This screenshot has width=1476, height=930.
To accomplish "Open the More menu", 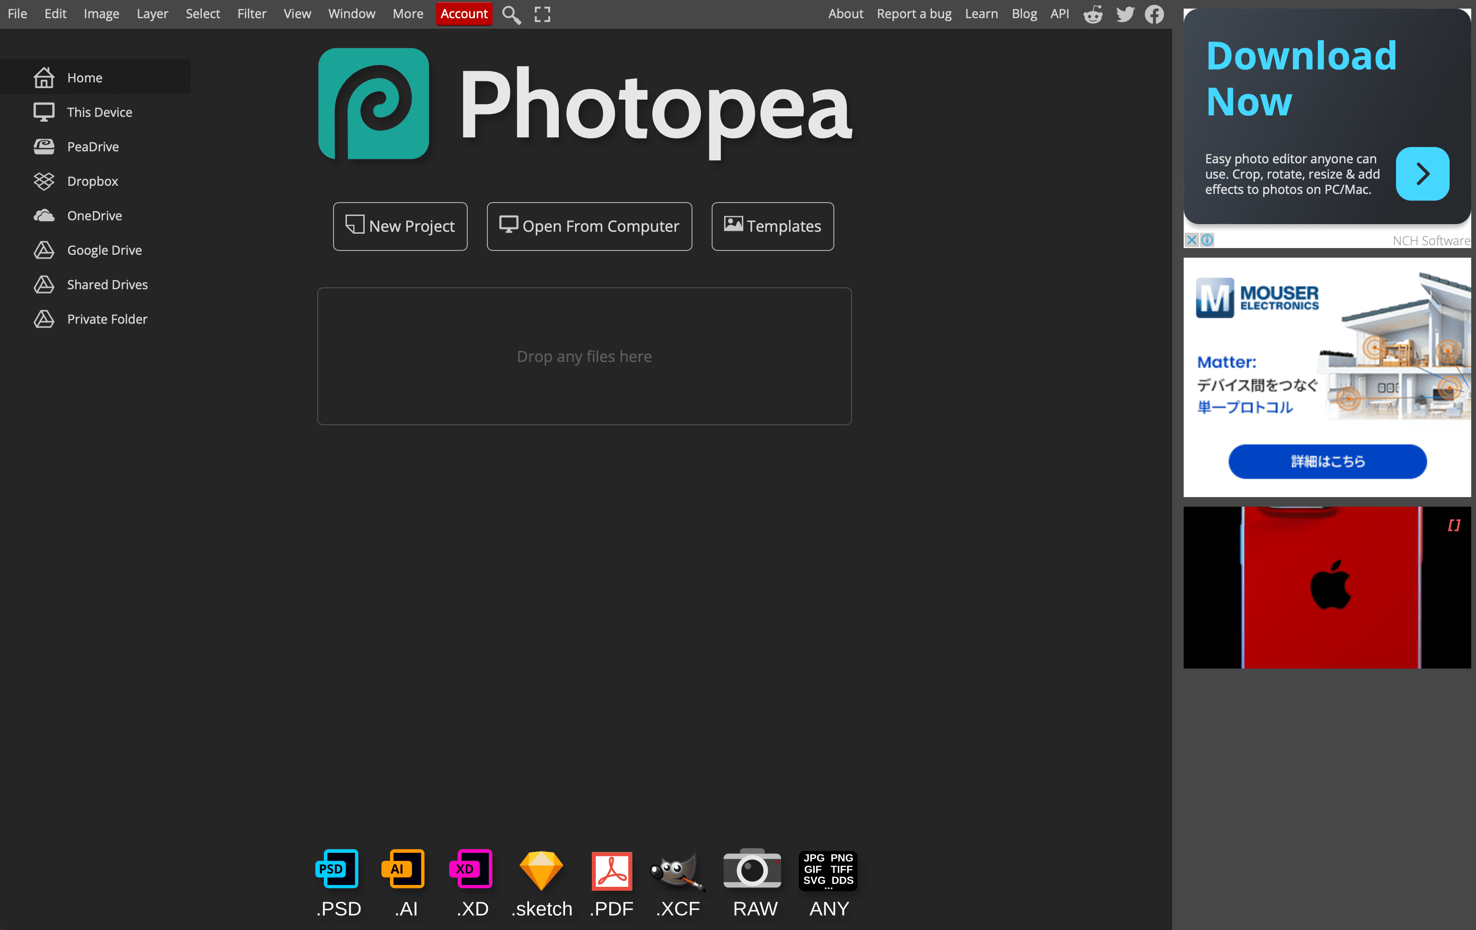I will point(408,13).
